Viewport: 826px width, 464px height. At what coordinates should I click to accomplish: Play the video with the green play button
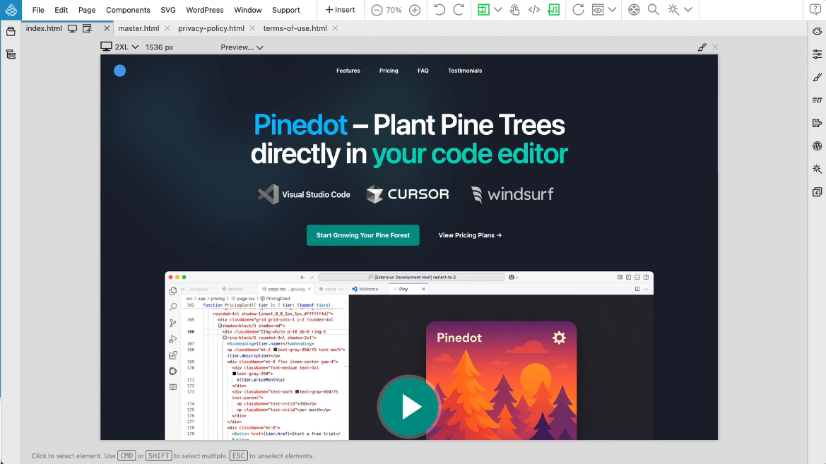click(x=408, y=406)
